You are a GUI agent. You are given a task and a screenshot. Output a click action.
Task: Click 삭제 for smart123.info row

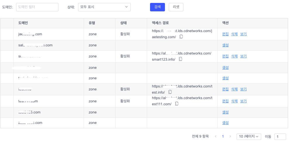coord(234,56)
